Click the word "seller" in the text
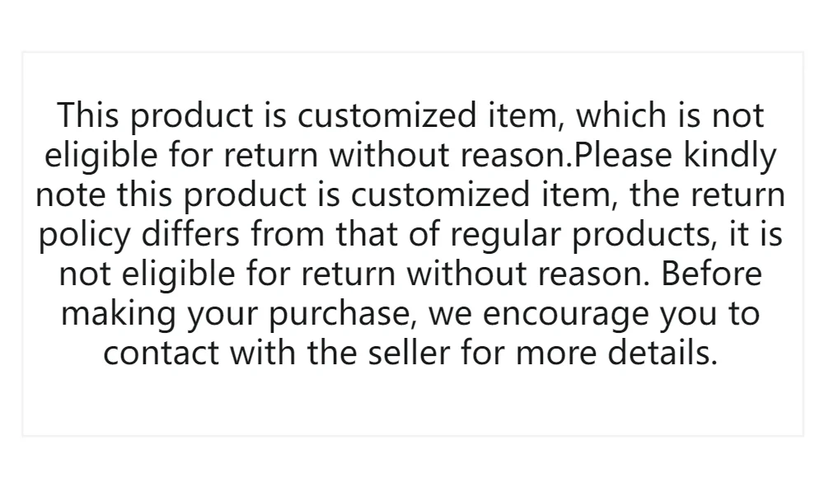The height and width of the screenshot is (478, 824). pos(409,353)
